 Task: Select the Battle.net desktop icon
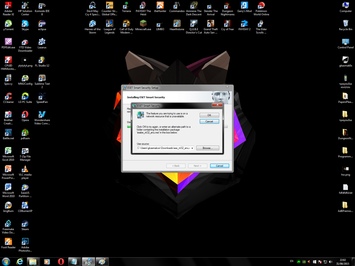pos(8,134)
